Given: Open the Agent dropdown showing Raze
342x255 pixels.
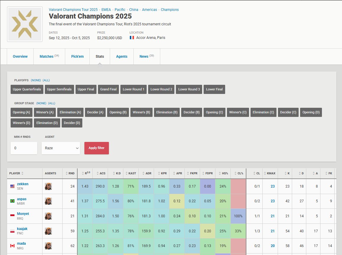Looking at the screenshot, I should click(x=61, y=148).
